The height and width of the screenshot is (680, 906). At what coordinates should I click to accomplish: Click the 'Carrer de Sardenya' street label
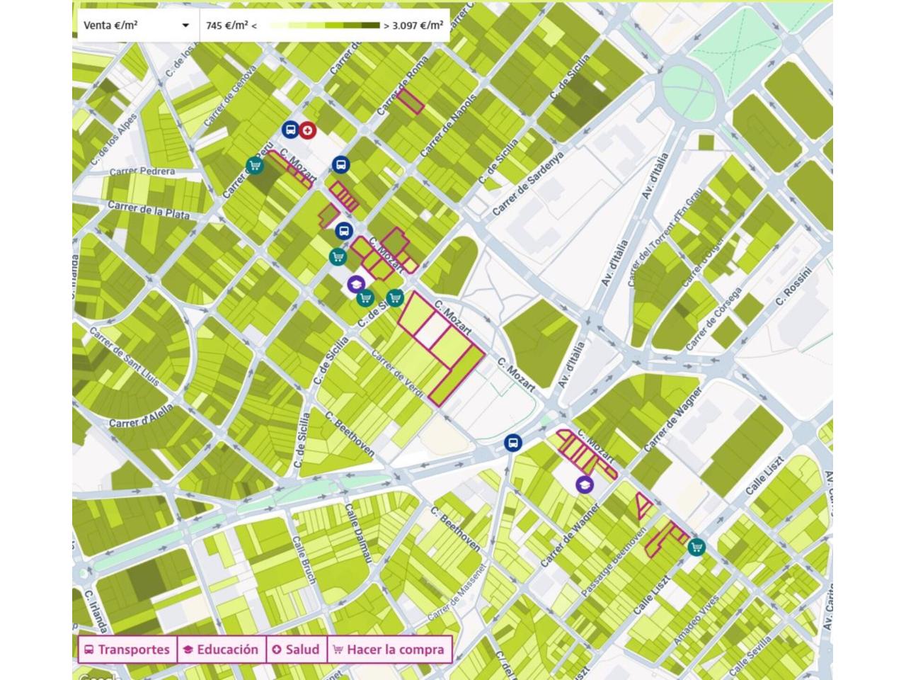click(x=527, y=183)
